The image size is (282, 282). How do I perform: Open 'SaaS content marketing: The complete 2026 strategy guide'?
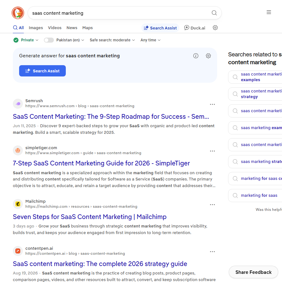tap(100, 264)
